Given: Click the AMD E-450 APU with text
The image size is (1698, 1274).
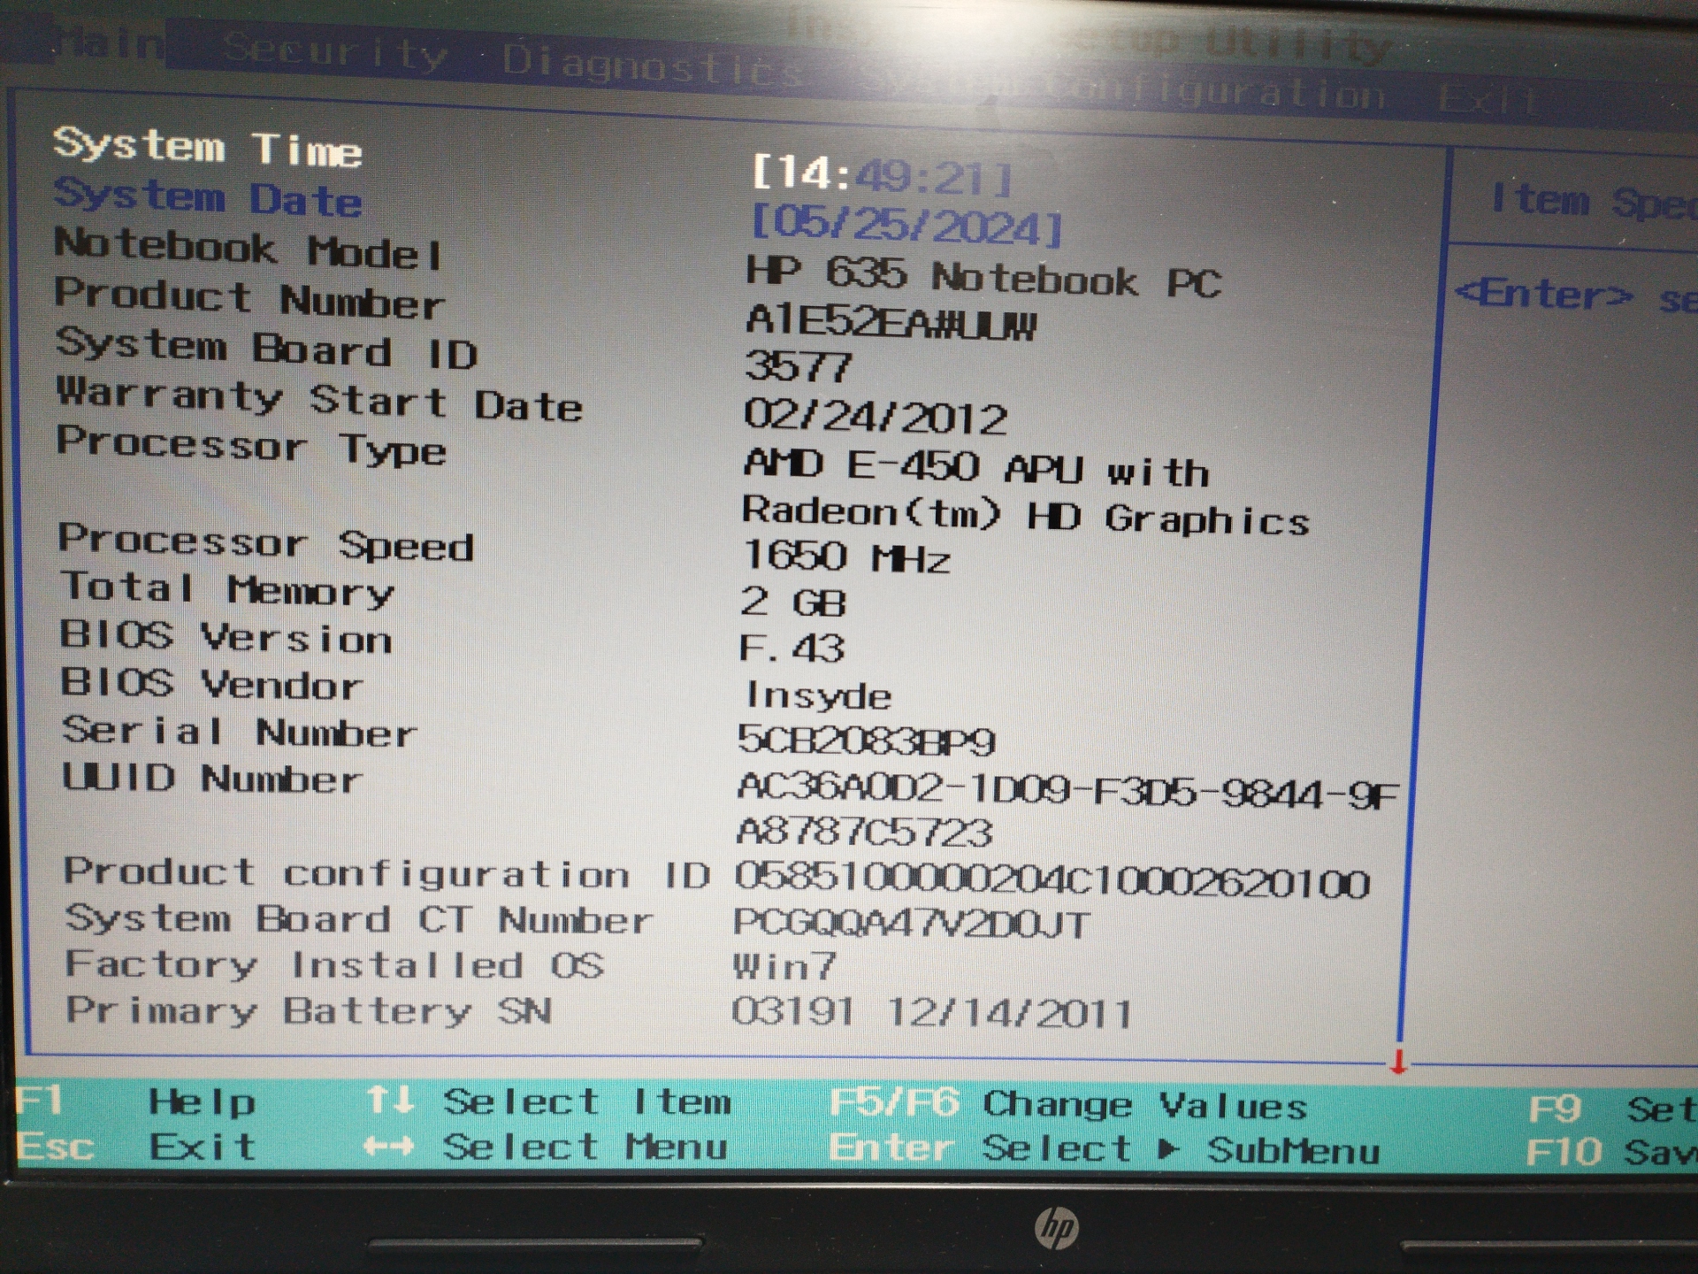Looking at the screenshot, I should pyautogui.click(x=975, y=467).
